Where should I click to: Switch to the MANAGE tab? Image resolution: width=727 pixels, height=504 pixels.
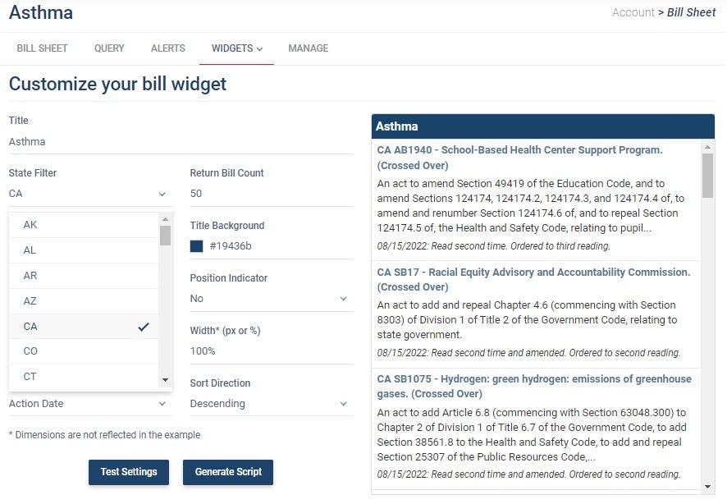pyautogui.click(x=308, y=48)
